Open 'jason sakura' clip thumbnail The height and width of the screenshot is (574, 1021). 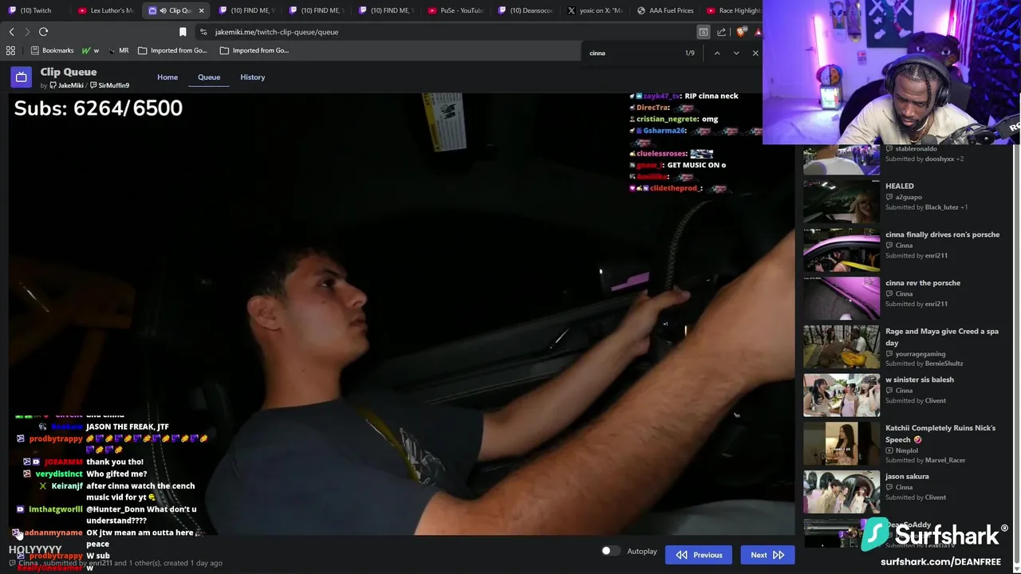[x=842, y=492]
